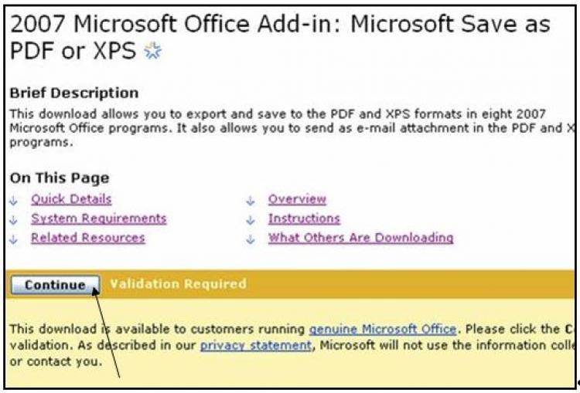Click the arrow beside What Others Are Downloading
Viewport: 580px width, 393px height.
251,239
